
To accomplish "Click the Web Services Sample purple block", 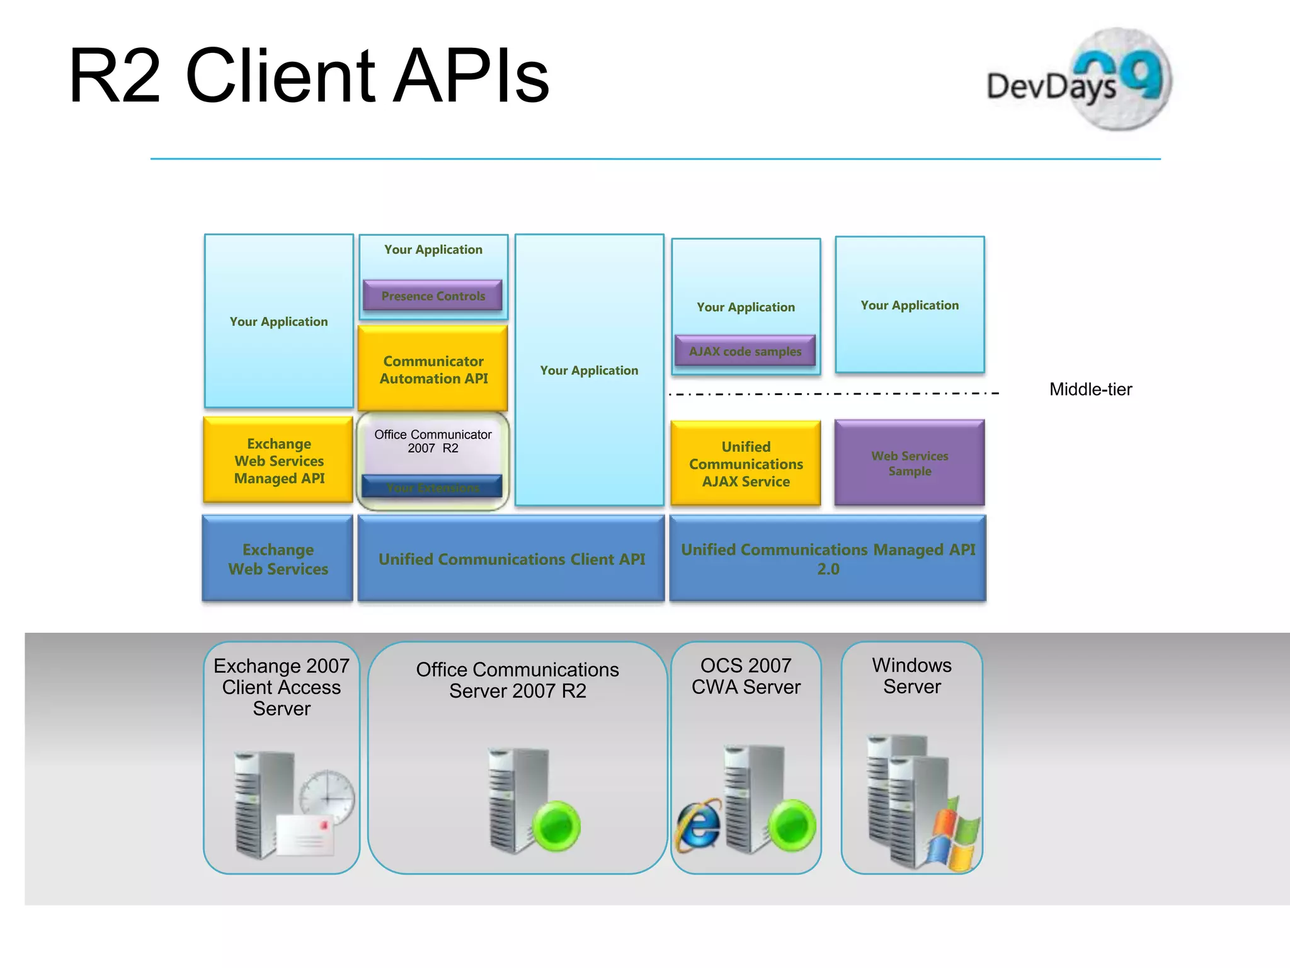I will tap(910, 463).
